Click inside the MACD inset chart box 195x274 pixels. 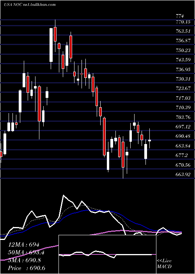pos(107,254)
